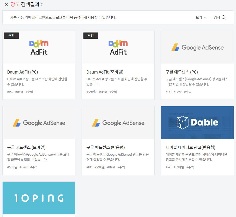
Task: Click #모바일 tag on 구글 애드센스 (반응형)
Action: coord(99,167)
